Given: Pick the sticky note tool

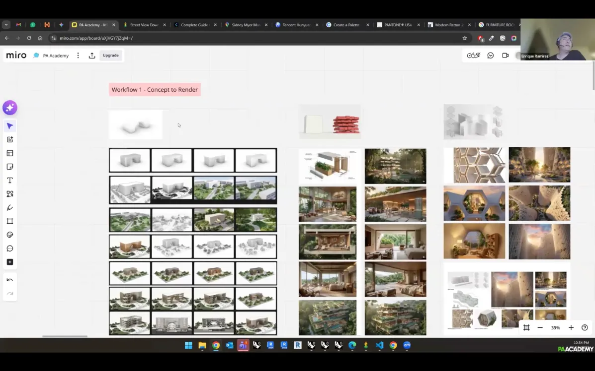Looking at the screenshot, I should (x=10, y=167).
